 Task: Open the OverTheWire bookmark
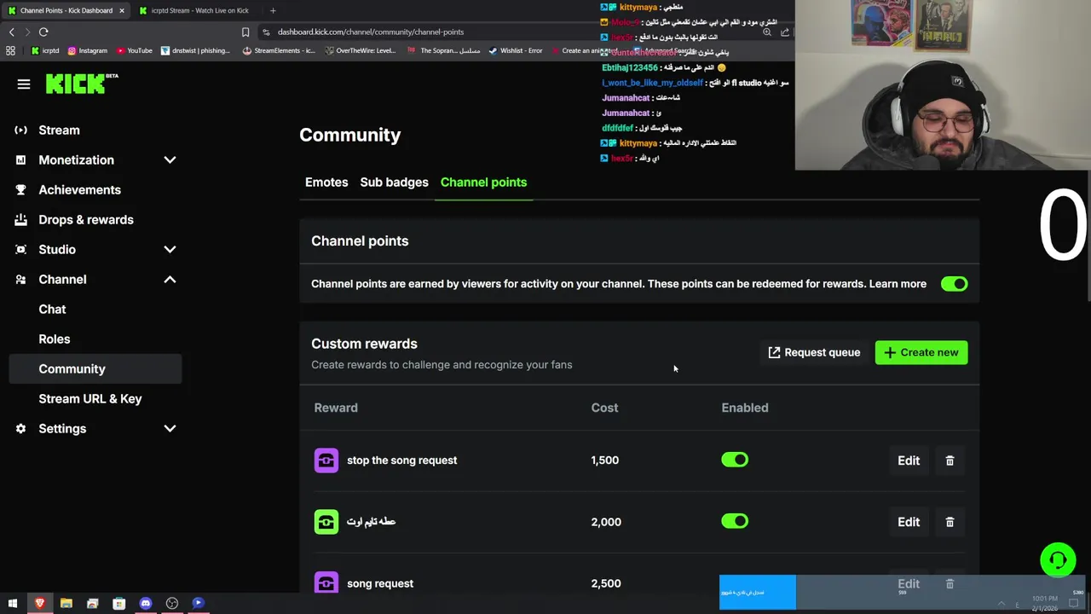click(x=360, y=50)
